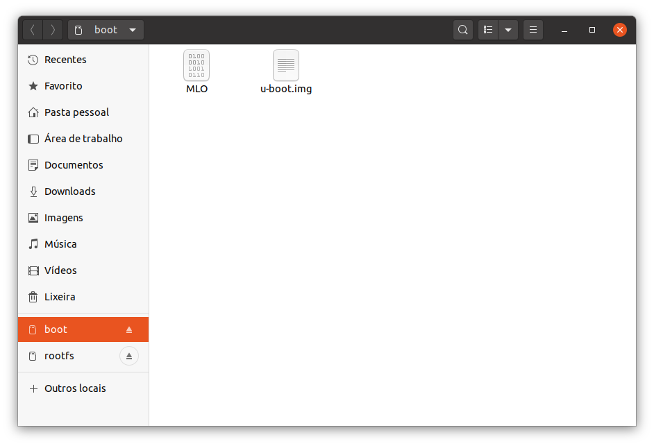Click the trash can icon beside Lixeira
Image resolution: width=654 pixels, height=446 pixels.
coord(33,297)
